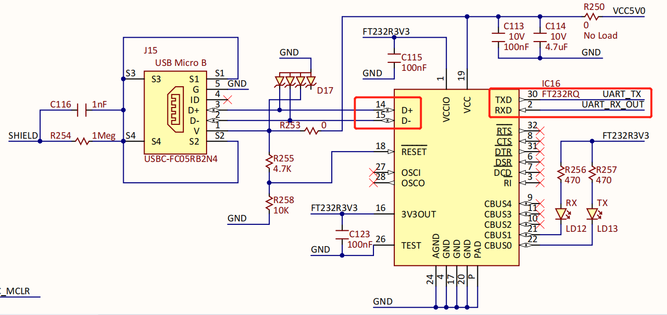Click the USBC-FC05RB2N4 part number
667x315 pixels.
tap(181, 159)
